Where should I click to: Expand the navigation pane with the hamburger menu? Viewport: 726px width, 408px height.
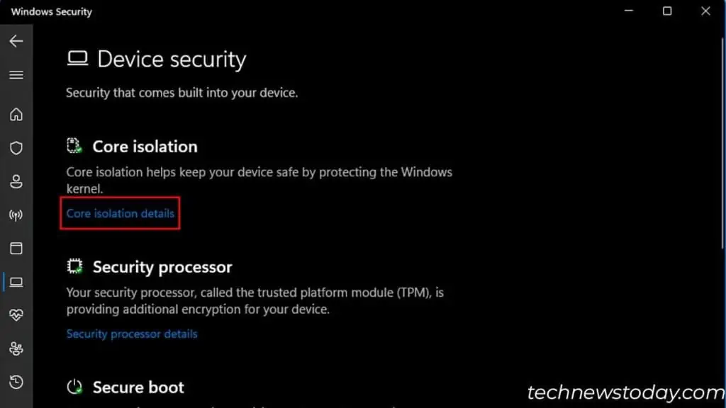coord(16,74)
